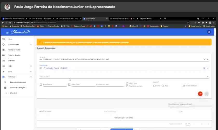Click the Administração gear icon

click(x=3, y=44)
